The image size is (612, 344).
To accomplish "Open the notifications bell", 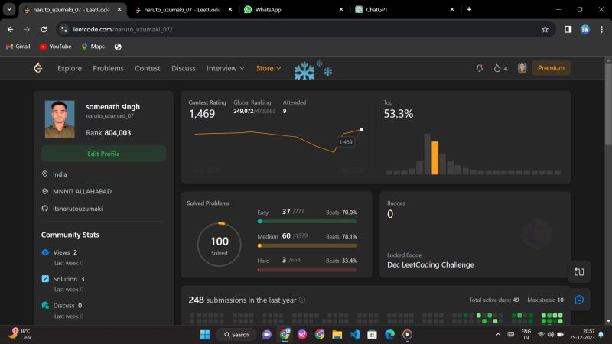I will tap(480, 68).
